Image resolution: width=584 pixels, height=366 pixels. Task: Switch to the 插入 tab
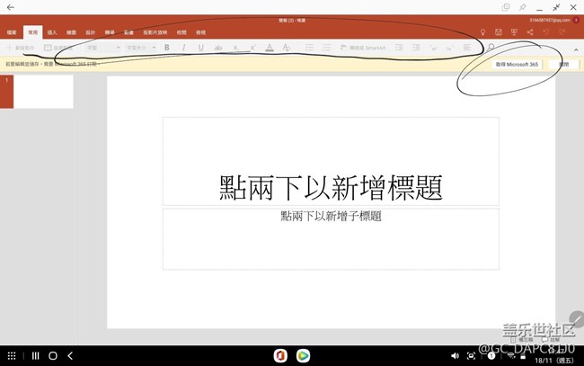click(x=51, y=31)
